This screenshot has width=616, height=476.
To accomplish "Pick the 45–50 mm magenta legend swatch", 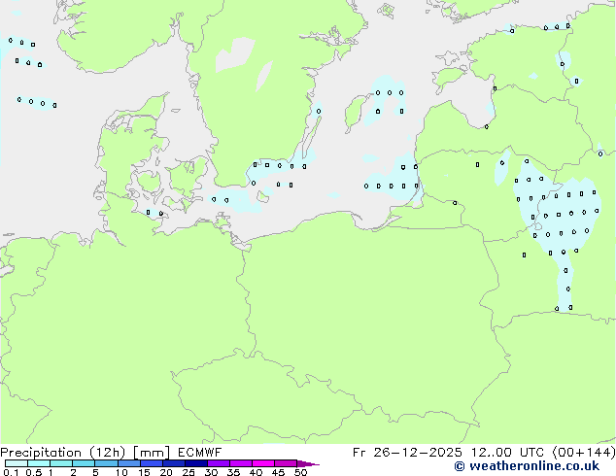I will [286, 463].
